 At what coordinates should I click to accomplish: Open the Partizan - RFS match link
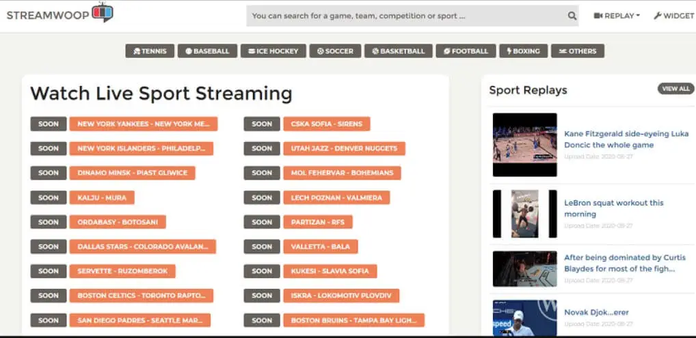[x=317, y=222]
